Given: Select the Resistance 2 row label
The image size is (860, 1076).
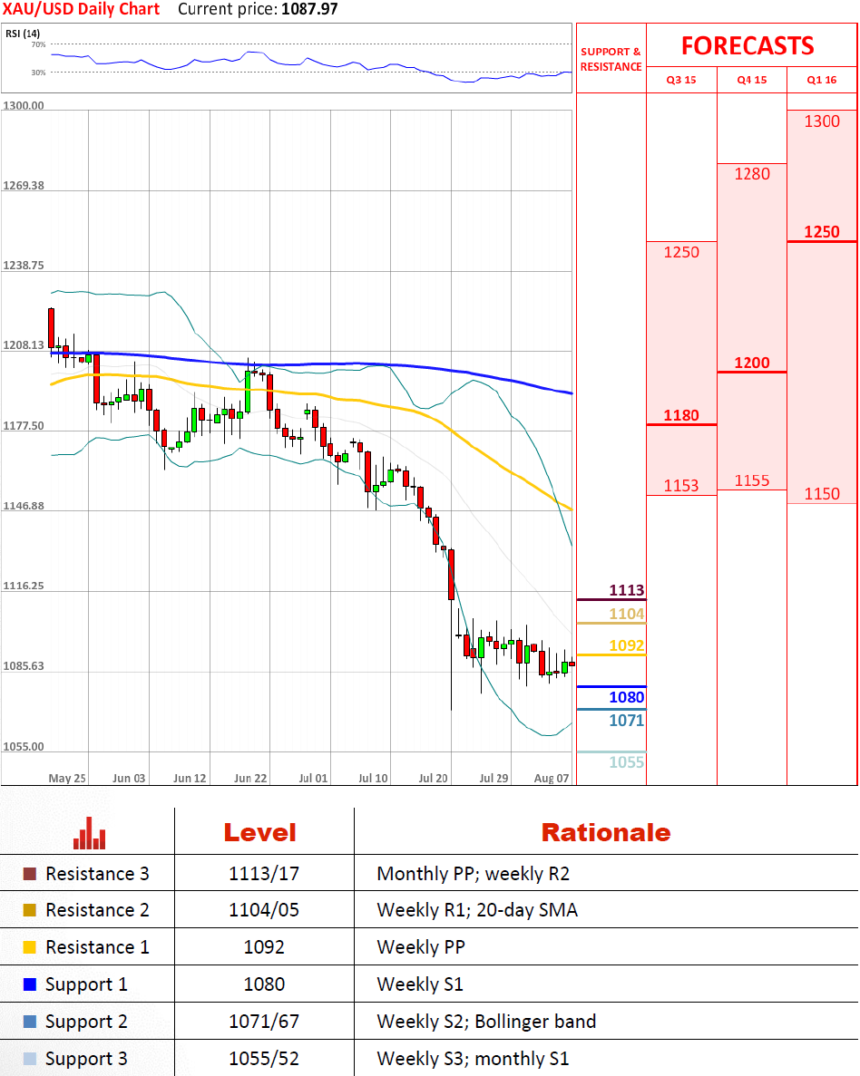Looking at the screenshot, I should [x=97, y=910].
